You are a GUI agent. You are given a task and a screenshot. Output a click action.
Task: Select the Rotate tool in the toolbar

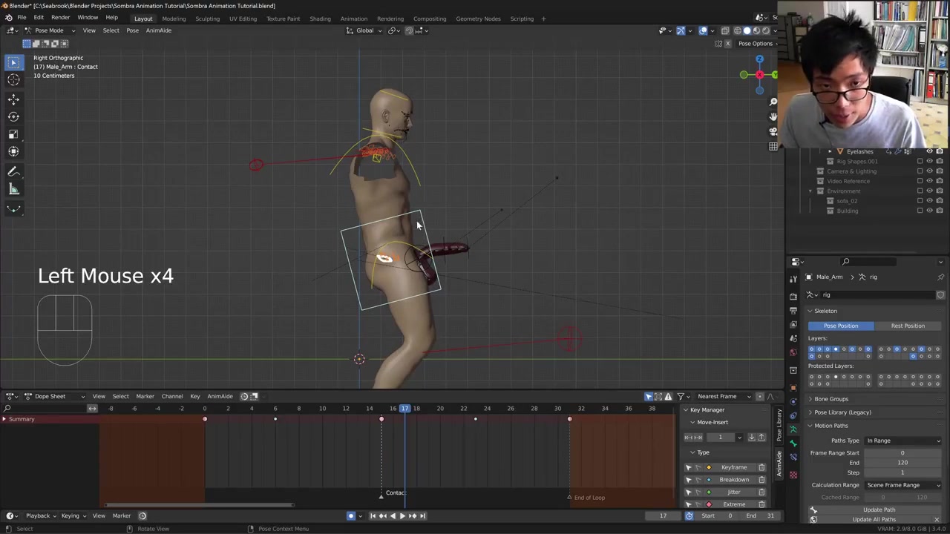pyautogui.click(x=13, y=116)
